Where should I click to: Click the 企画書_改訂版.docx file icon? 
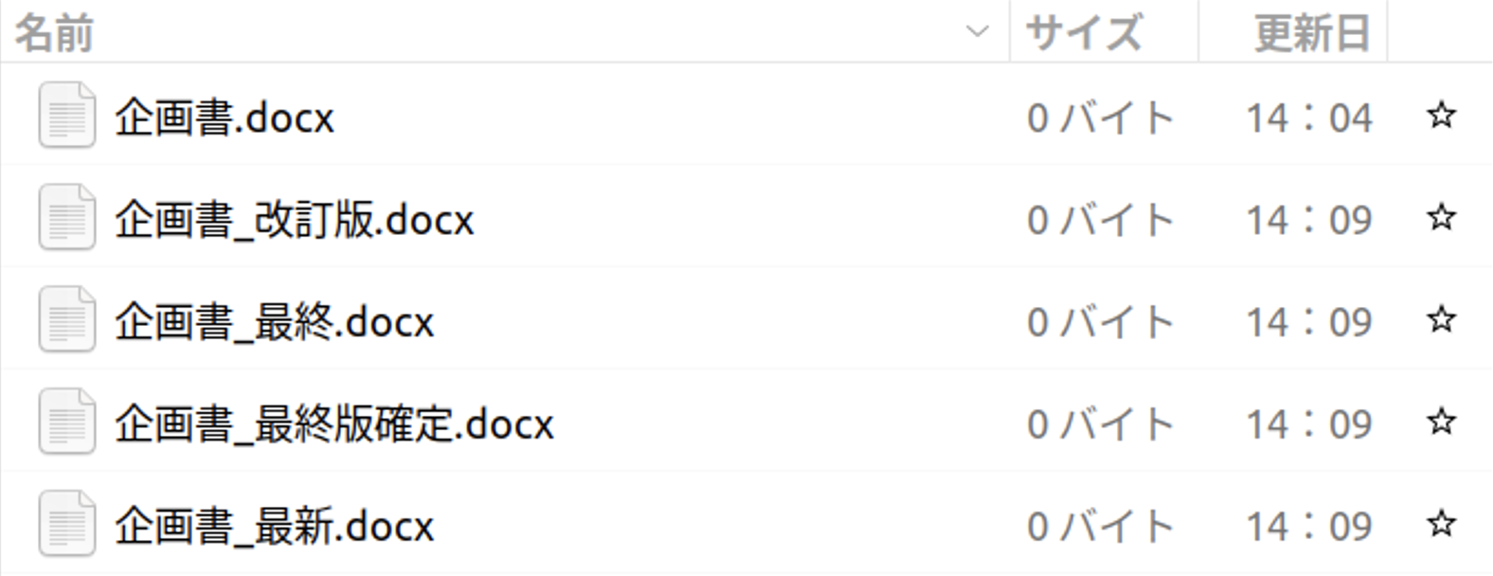point(66,219)
